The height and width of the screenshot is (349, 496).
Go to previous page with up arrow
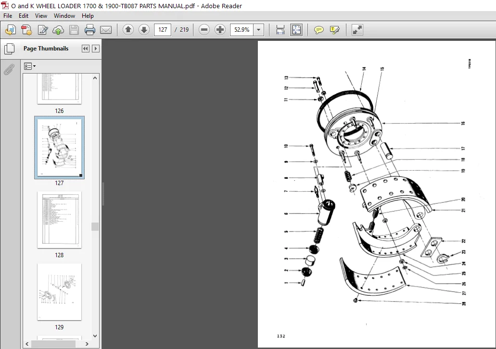pyautogui.click(x=128, y=30)
